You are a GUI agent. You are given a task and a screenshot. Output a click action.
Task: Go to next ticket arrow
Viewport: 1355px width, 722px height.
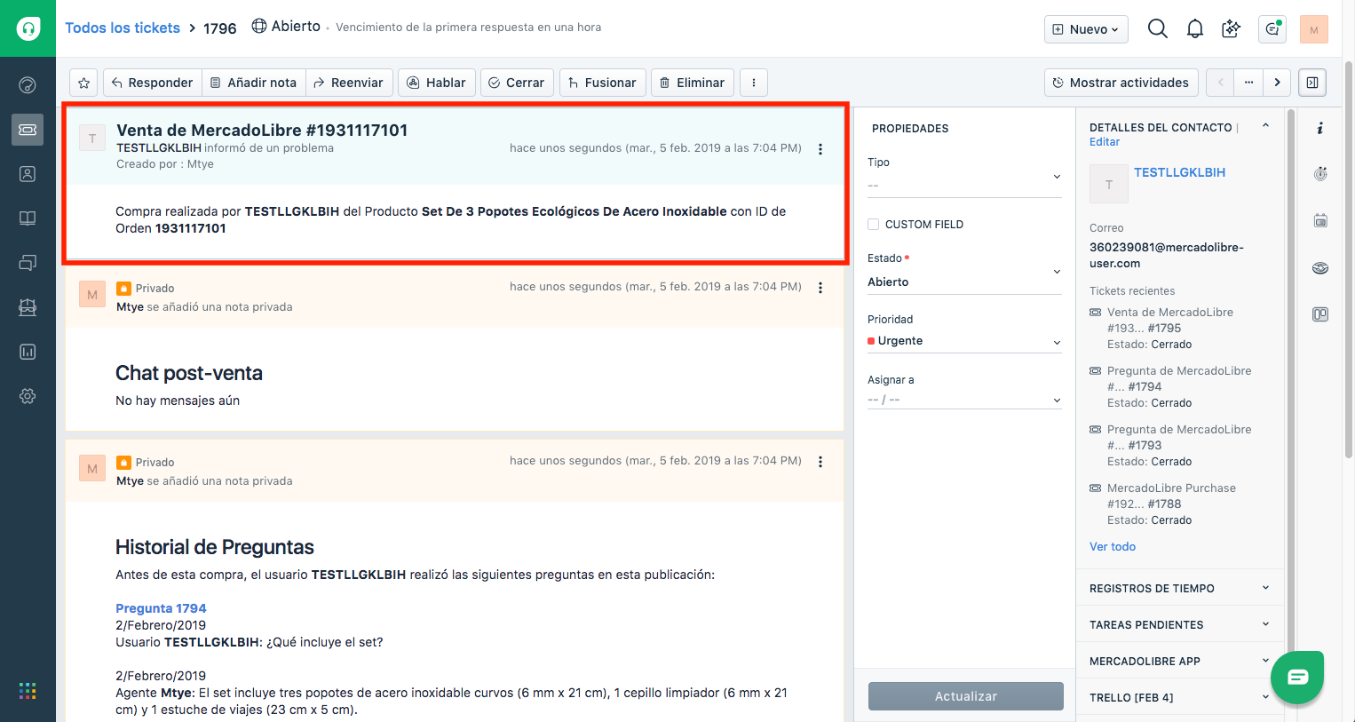[x=1277, y=83]
